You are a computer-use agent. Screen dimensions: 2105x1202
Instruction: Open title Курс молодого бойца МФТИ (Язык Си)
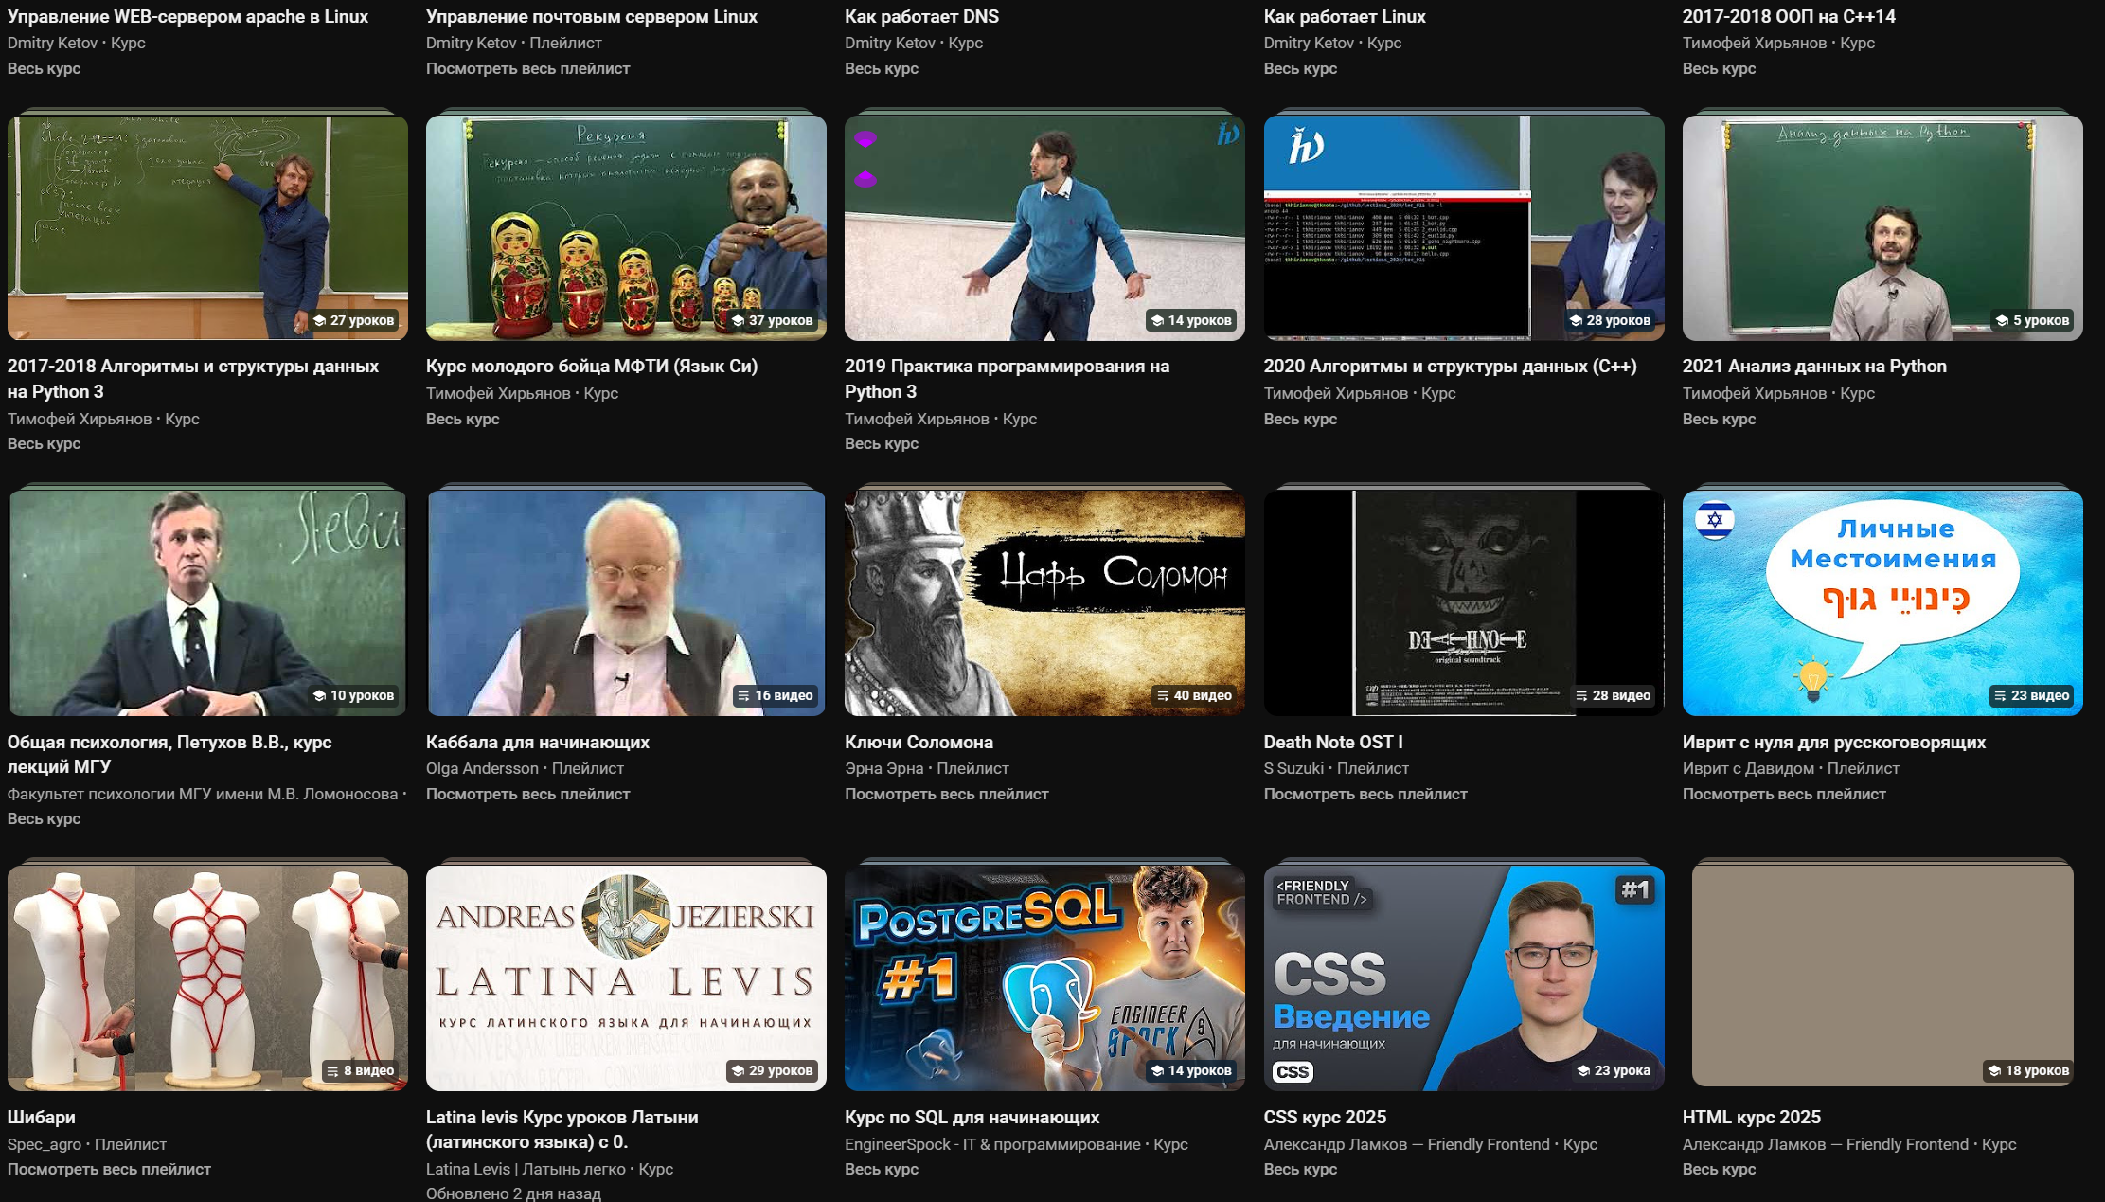pyautogui.click(x=591, y=366)
